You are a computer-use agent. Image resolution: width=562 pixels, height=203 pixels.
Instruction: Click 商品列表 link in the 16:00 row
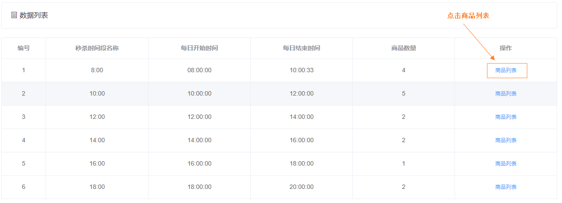tap(506, 164)
